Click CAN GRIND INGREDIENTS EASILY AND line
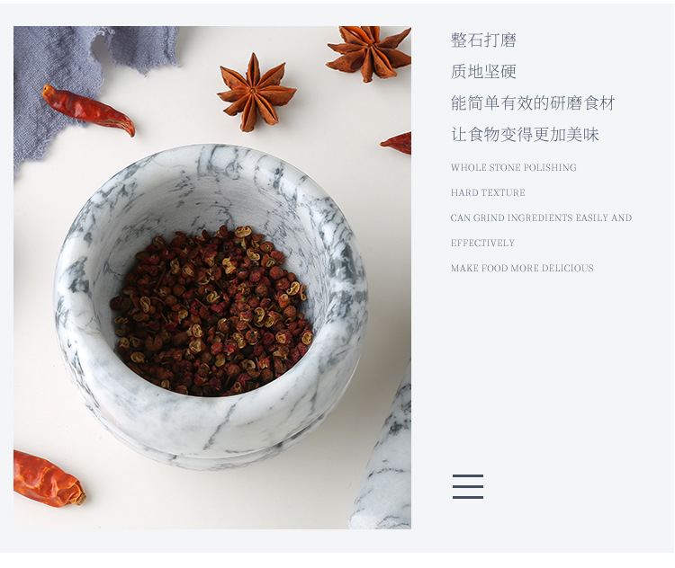The width and height of the screenshot is (675, 568). coord(541,217)
